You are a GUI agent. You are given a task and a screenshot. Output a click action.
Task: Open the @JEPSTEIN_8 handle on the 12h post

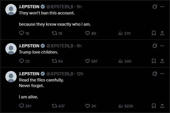click(59, 74)
